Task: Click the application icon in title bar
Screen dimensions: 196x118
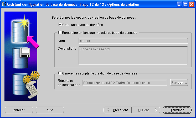Action: [x=4, y=4]
